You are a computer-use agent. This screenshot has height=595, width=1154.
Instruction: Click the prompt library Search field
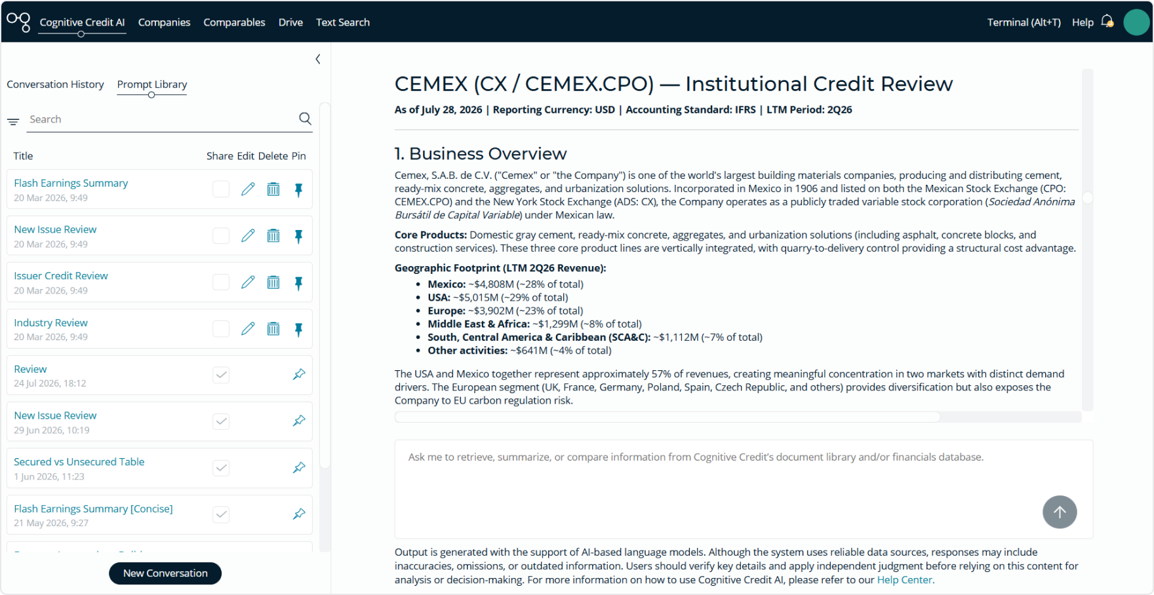(x=161, y=119)
